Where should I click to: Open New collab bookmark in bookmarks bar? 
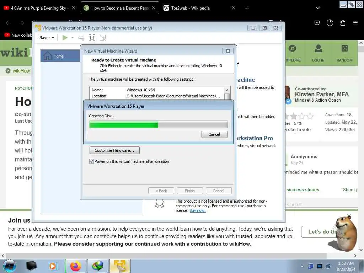[18, 35]
